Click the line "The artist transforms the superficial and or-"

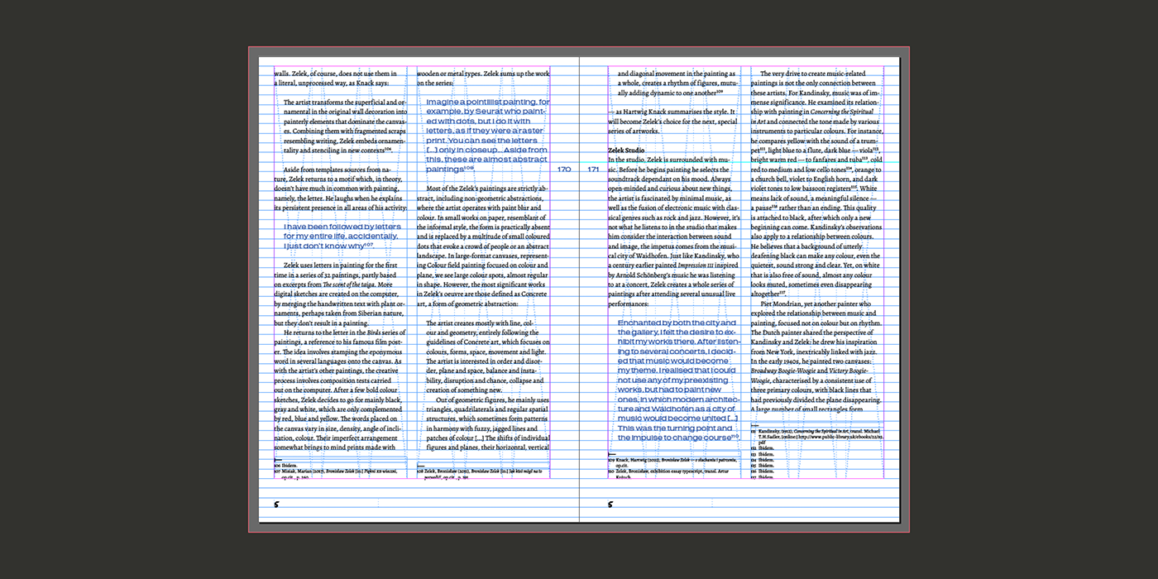(345, 103)
